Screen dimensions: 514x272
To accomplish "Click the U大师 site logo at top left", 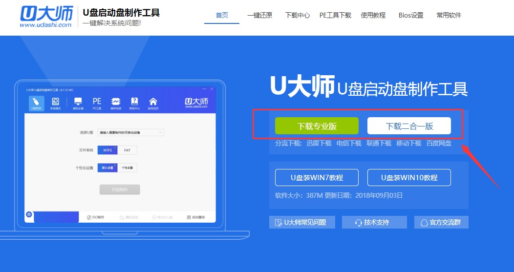I will (46, 17).
